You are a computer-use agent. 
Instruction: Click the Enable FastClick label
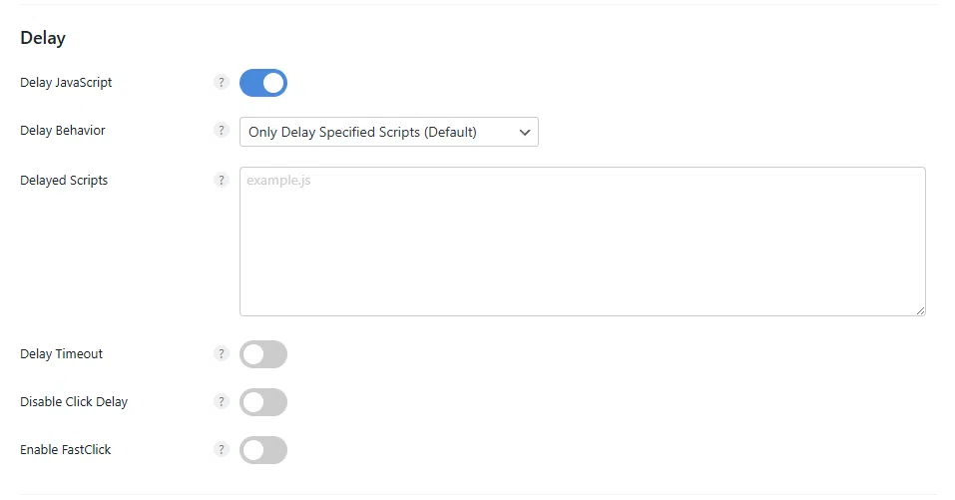point(66,450)
